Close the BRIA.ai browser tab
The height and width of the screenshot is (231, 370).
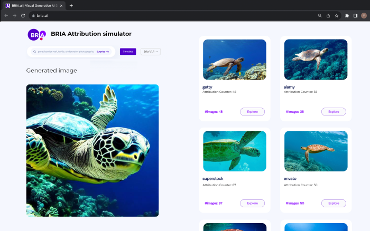point(61,6)
